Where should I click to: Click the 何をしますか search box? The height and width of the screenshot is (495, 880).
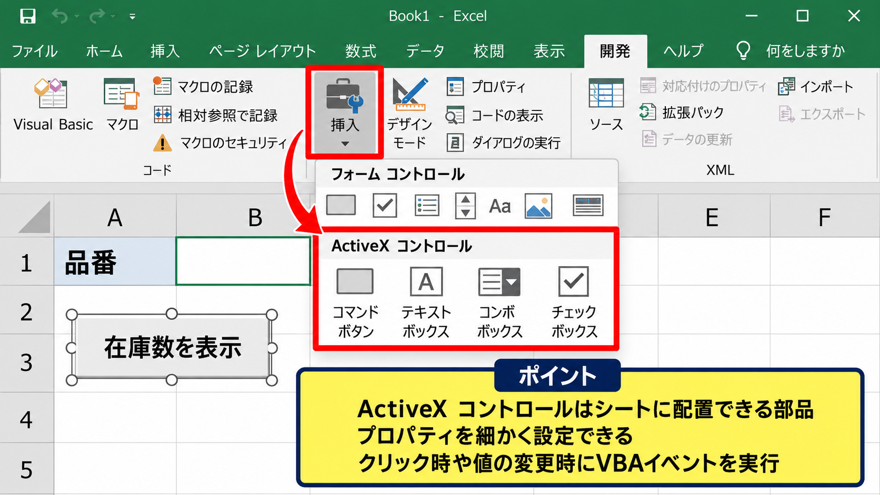click(789, 51)
